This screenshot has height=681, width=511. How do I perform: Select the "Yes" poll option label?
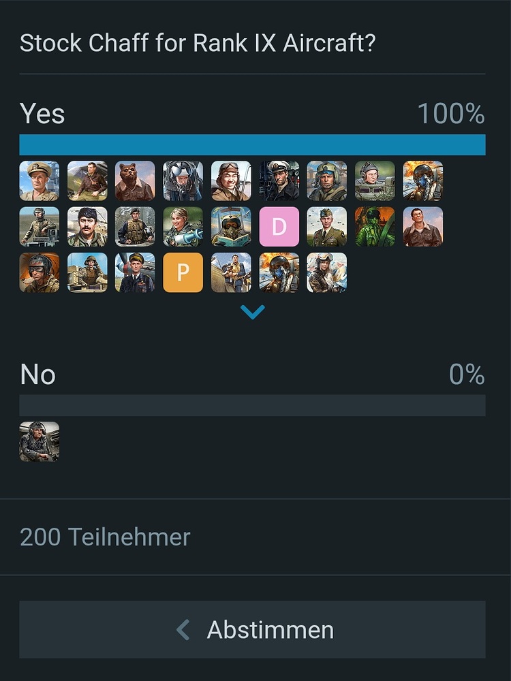click(42, 114)
